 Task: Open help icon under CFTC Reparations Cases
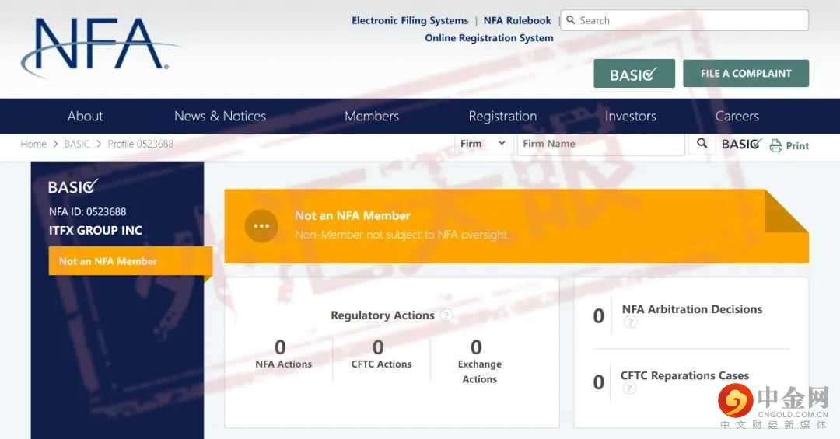[629, 388]
